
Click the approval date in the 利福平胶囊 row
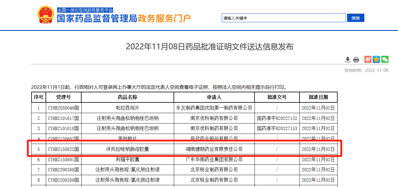tap(318, 160)
